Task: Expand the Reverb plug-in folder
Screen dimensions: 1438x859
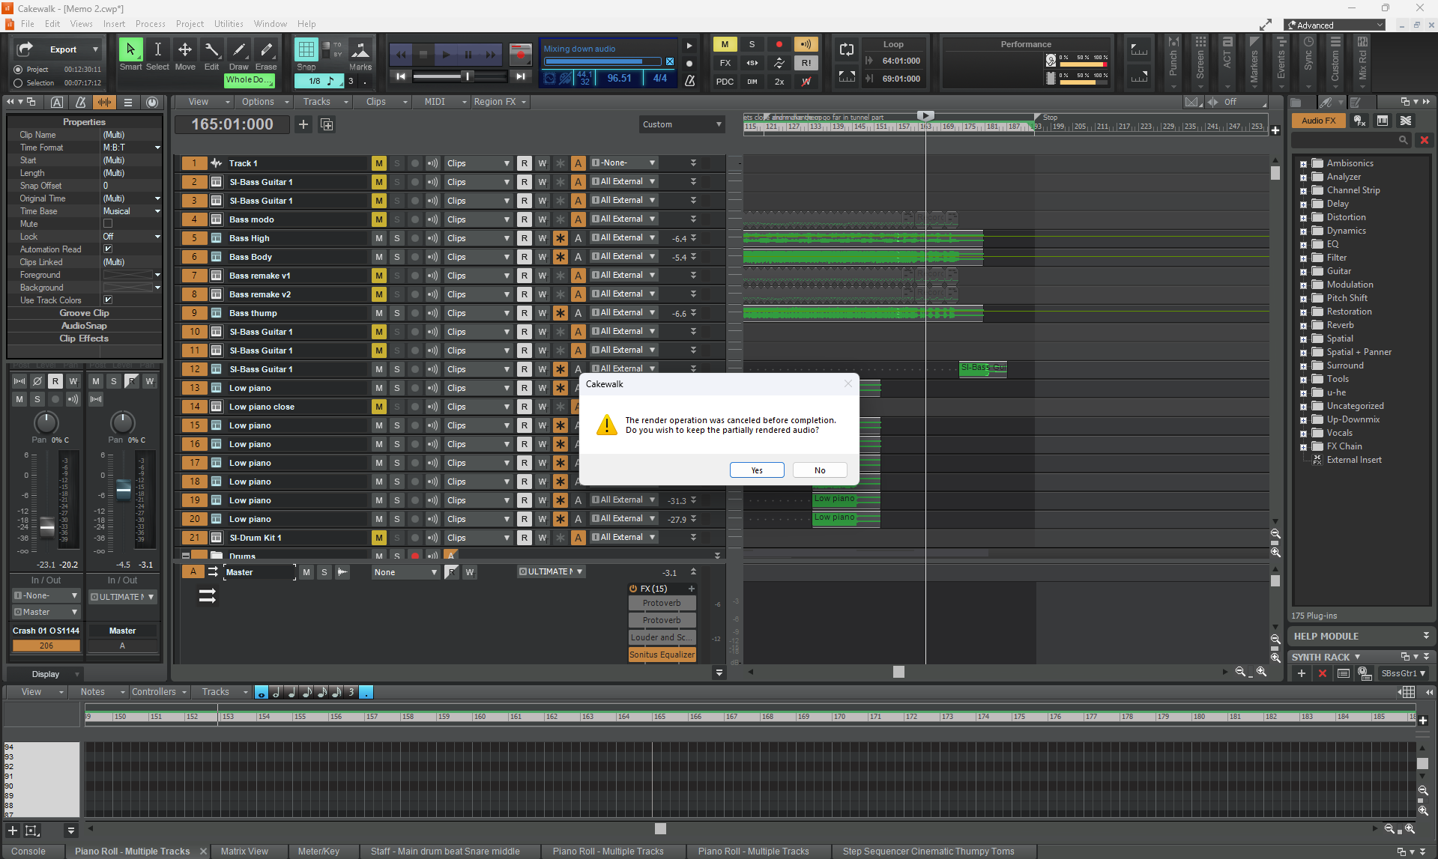Action: pyautogui.click(x=1303, y=326)
